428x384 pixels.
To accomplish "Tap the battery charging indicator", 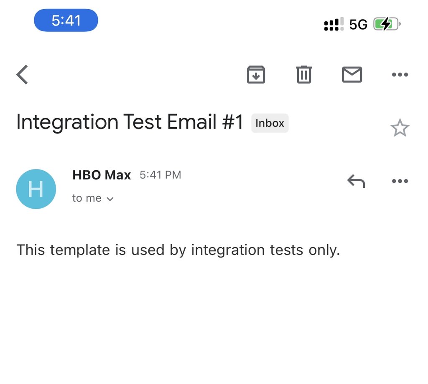I will coord(387,25).
